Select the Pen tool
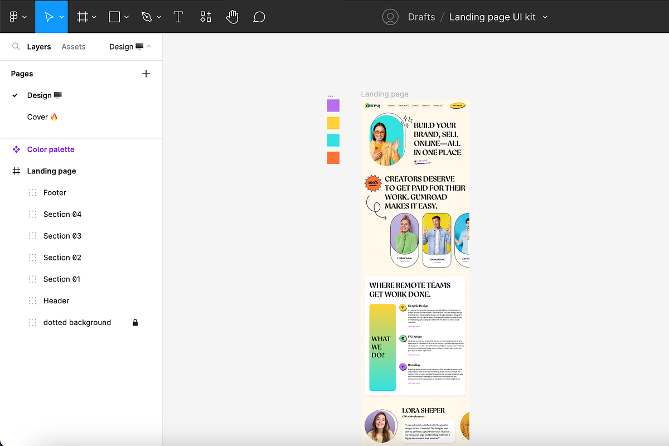The height and width of the screenshot is (446, 669). point(147,17)
